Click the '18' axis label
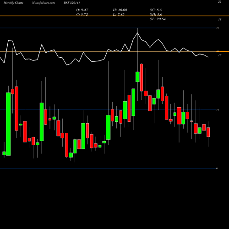 click(219, 20)
